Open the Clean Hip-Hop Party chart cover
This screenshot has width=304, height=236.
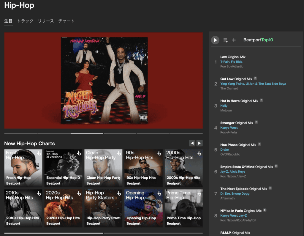click(x=103, y=168)
